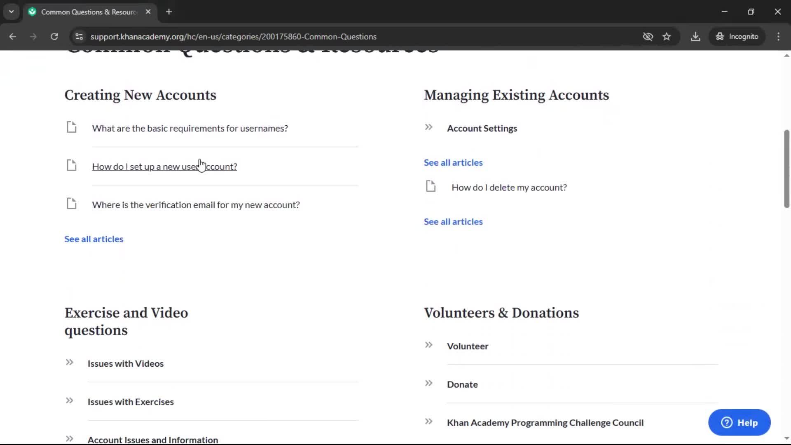Viewport: 791px width, 445px height.
Task: Click the third-party cookies blocked eye icon
Action: (x=648, y=37)
